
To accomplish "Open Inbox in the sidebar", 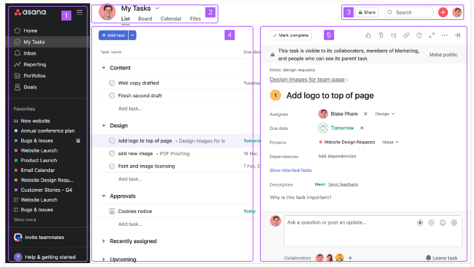I will point(25,53).
